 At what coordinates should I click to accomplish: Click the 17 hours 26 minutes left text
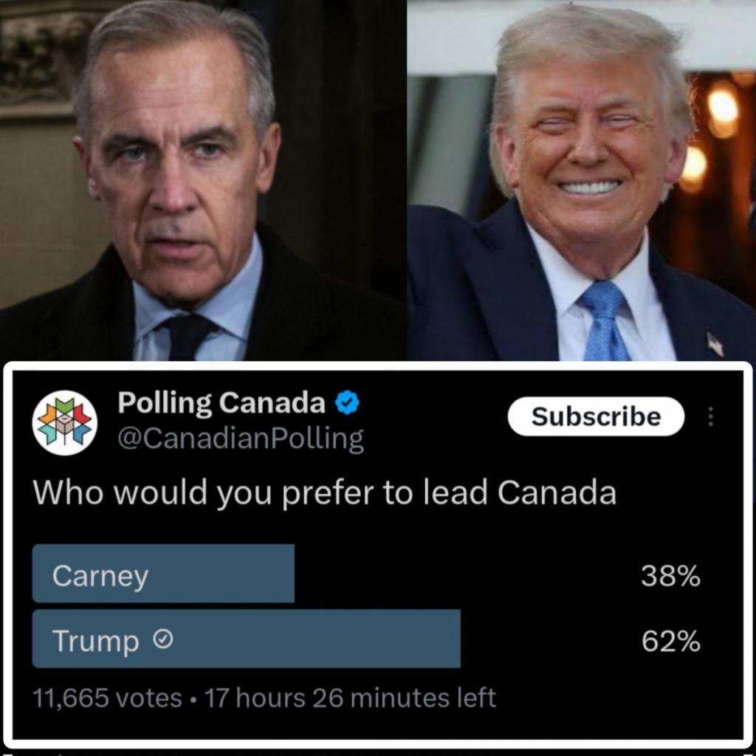(x=351, y=698)
